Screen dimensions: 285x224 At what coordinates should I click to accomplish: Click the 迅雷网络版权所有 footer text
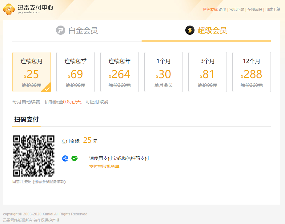[18, 220]
